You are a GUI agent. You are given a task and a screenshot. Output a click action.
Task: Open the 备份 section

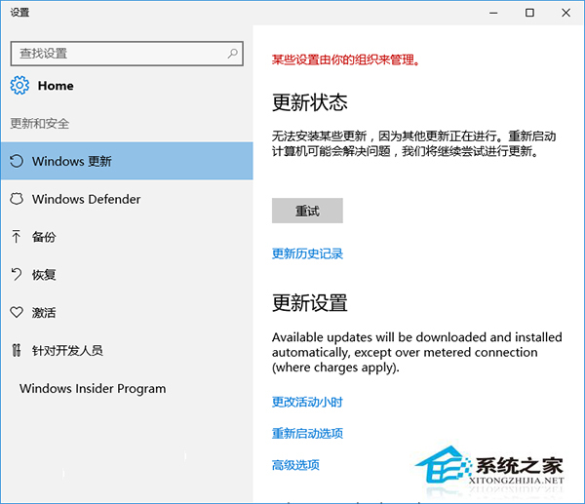coord(127,237)
